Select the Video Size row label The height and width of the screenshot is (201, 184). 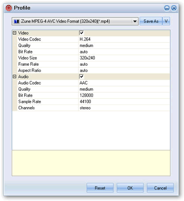tap(27, 58)
